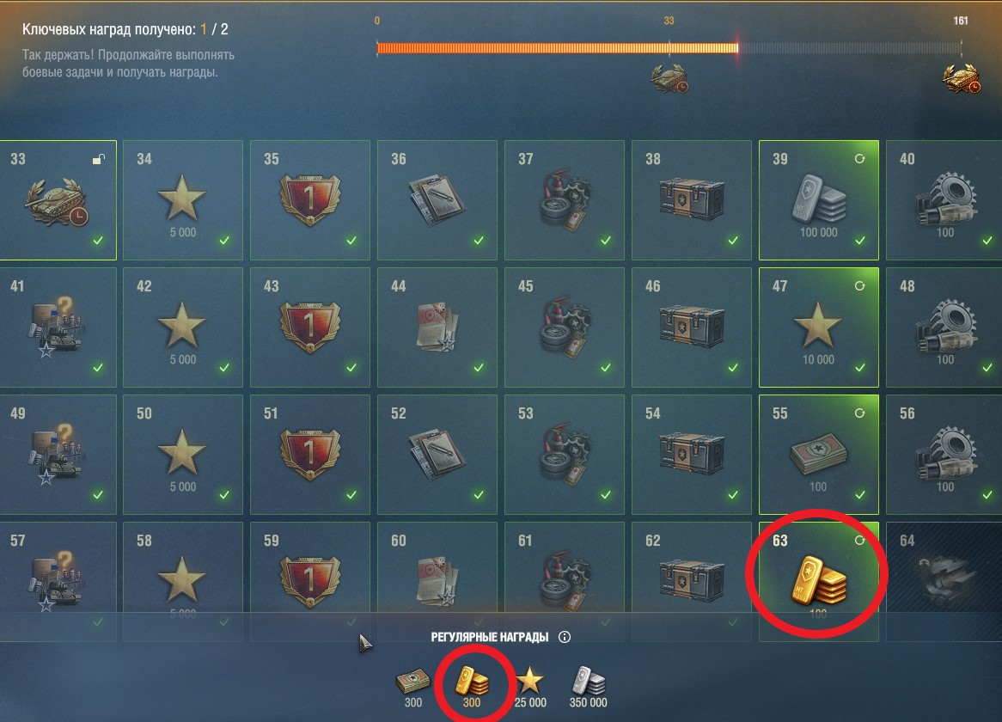
Task: Select the gold bars reward in tile 63
Action: click(819, 581)
